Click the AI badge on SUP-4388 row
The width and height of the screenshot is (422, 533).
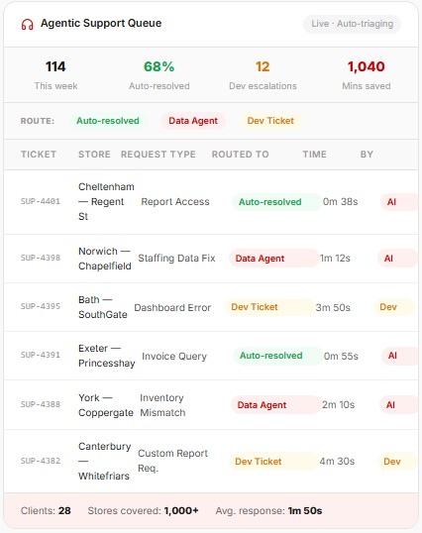(399, 405)
